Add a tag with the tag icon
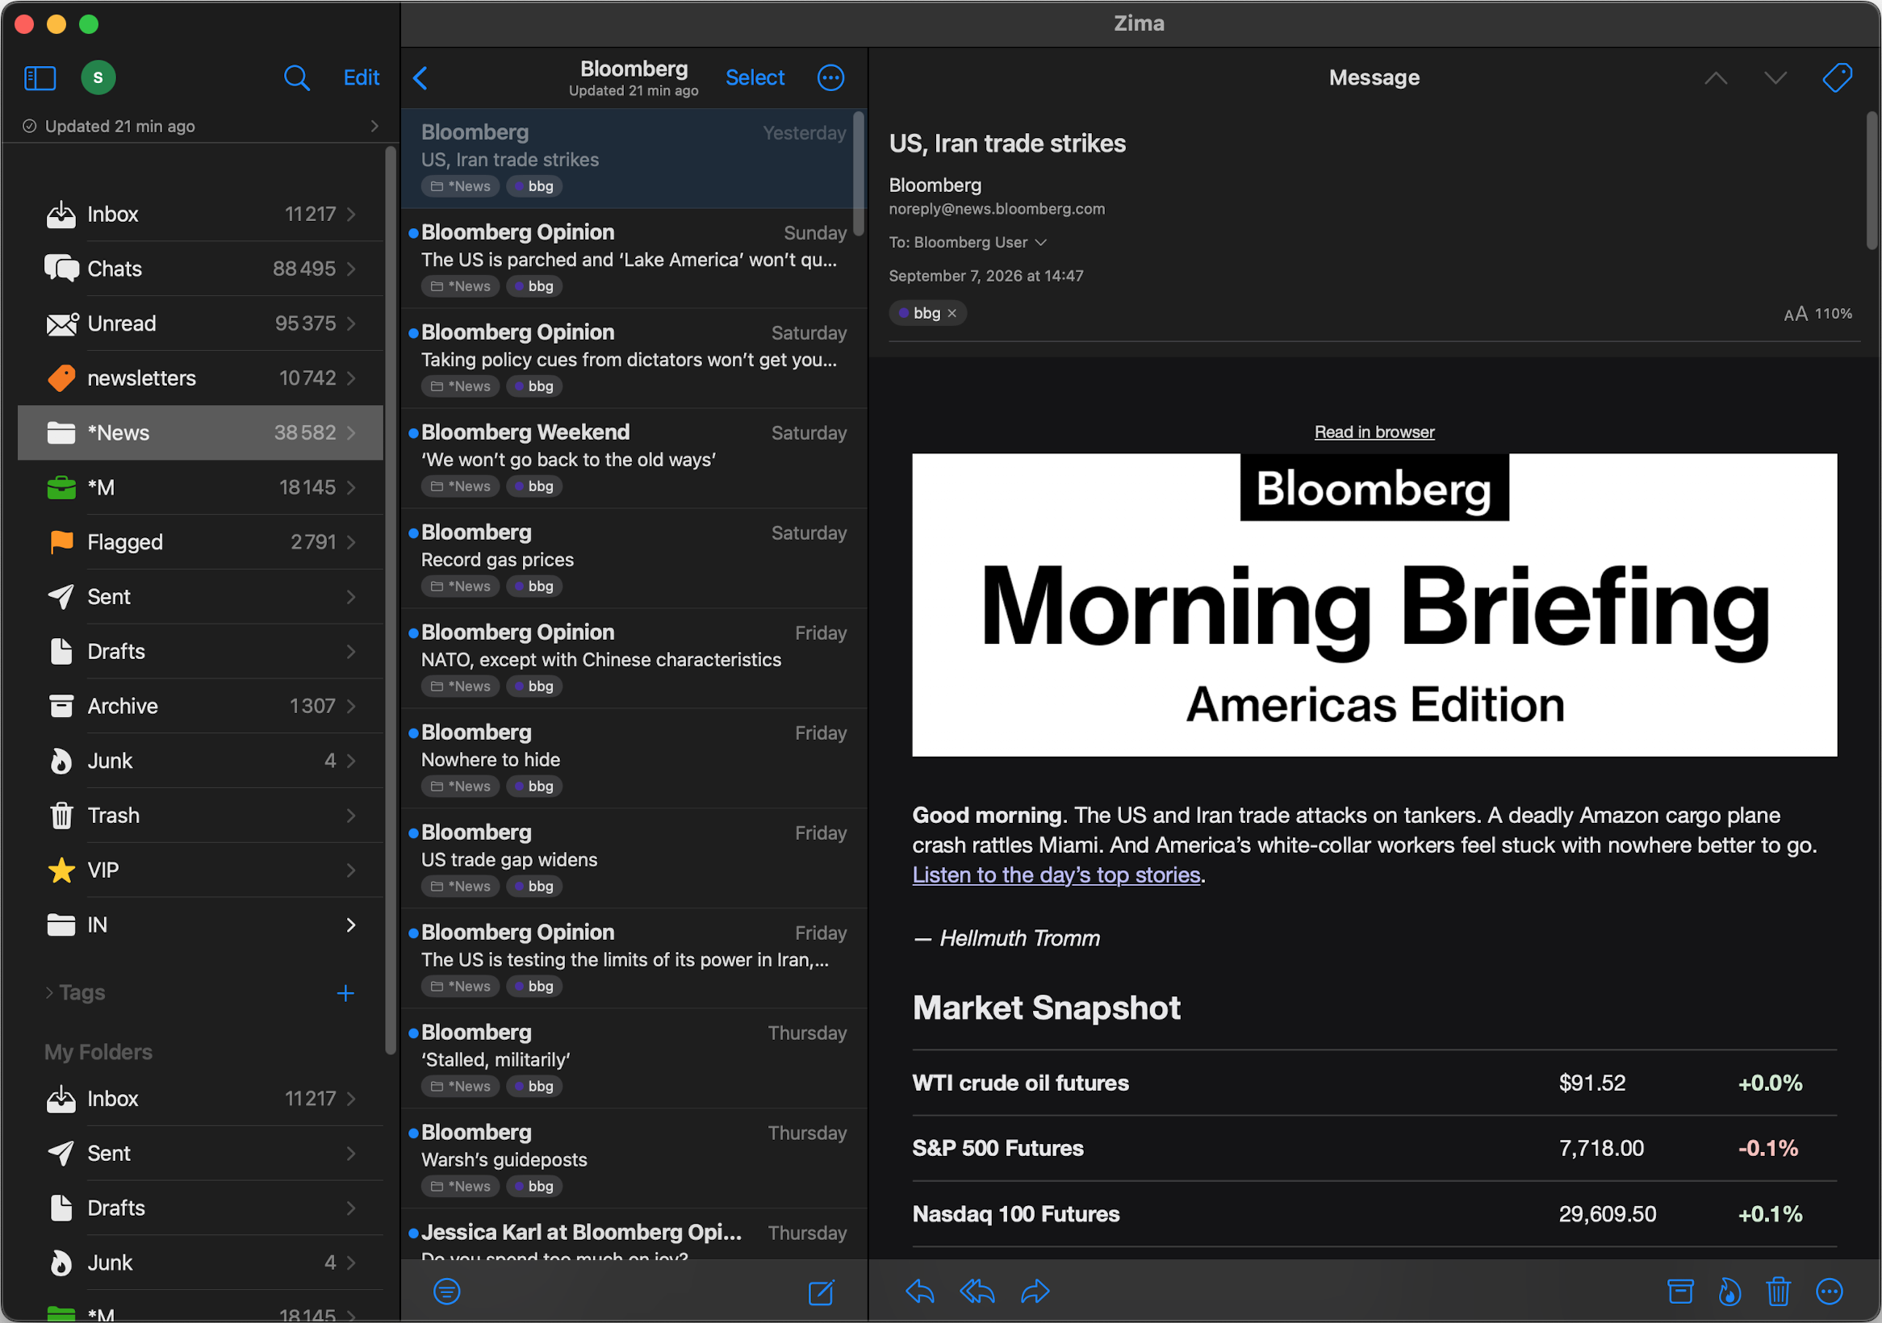This screenshot has height=1323, width=1882. 1836,77
